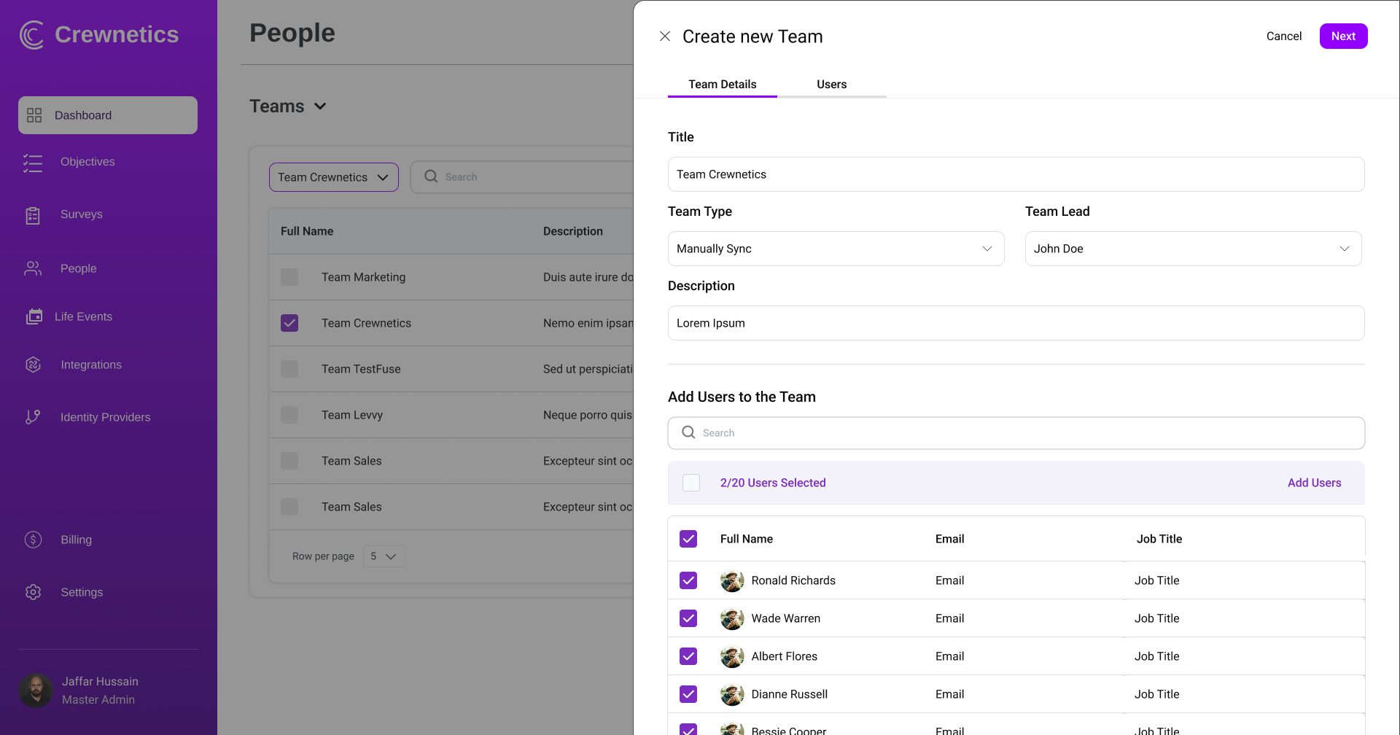Click Ronald Richards' avatar
This screenshot has width=1400, height=735.
(732, 580)
